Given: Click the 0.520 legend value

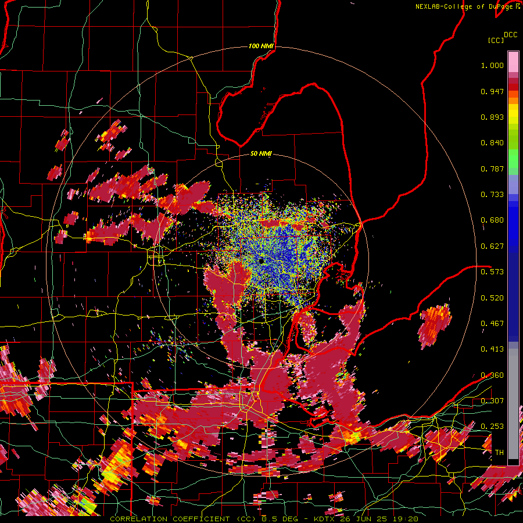Looking at the screenshot, I should click(492, 298).
